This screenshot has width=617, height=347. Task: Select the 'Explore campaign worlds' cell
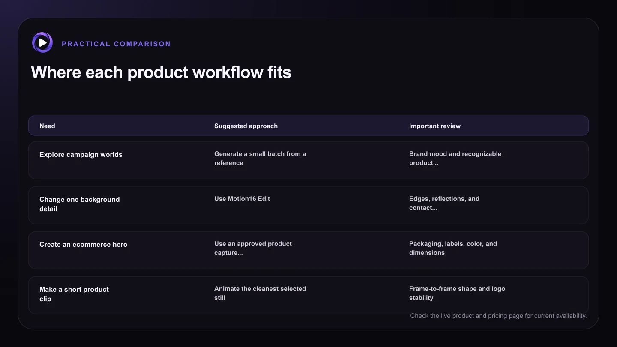tap(81, 155)
